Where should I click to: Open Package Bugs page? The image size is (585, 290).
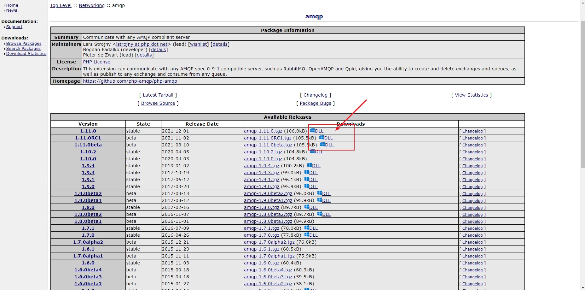(x=316, y=103)
